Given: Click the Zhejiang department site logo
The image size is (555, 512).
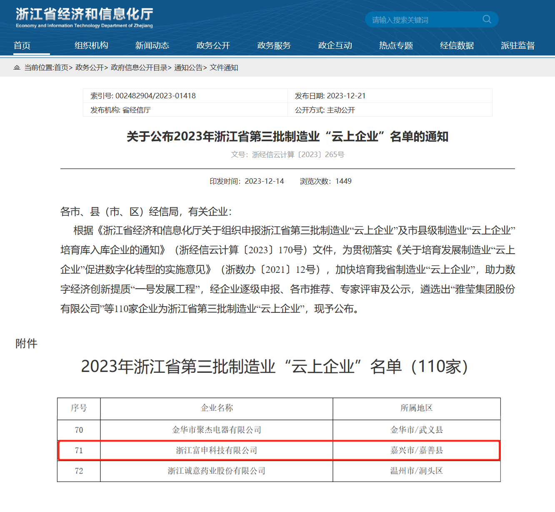Looking at the screenshot, I should (x=84, y=18).
